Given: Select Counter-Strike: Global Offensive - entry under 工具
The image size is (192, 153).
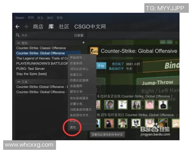Looking at the screenshot, I should (42, 92).
